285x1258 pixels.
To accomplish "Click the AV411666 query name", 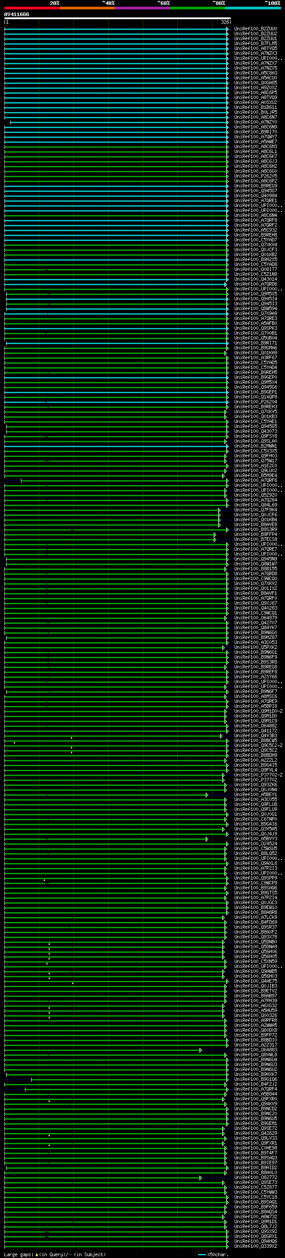I will click(16, 14).
